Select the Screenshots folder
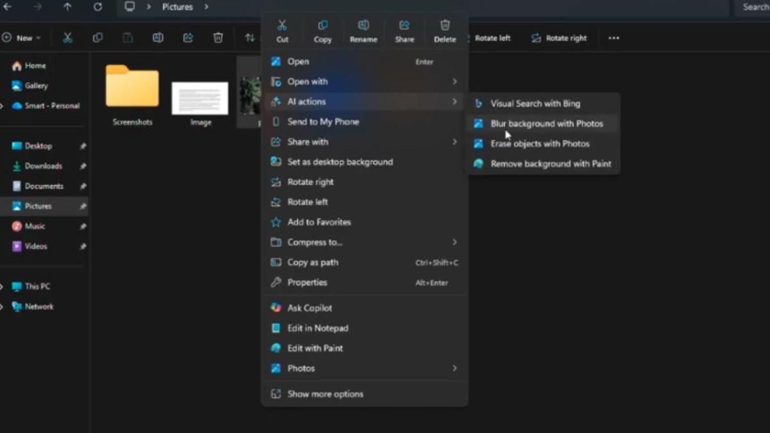 point(132,94)
